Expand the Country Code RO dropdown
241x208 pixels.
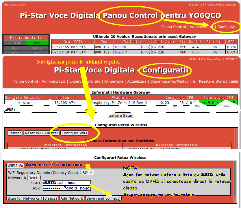(88, 172)
